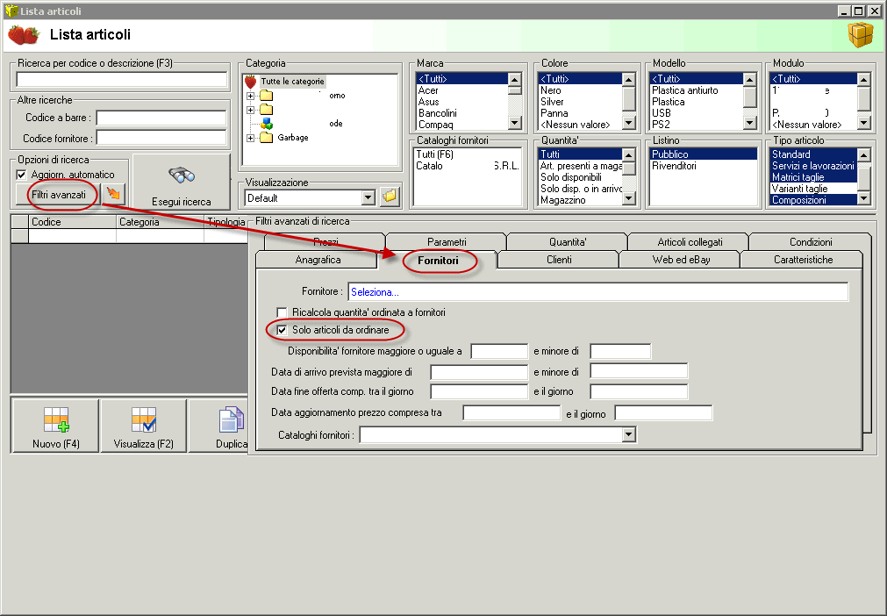Screen dimensions: 887x616
Task: Toggle Aggiorn. automatico checkbox
Action: (22, 175)
